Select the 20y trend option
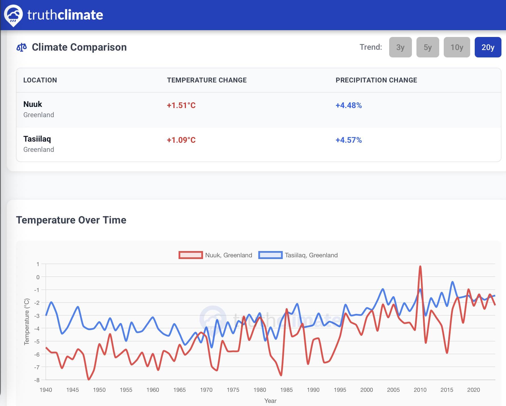This screenshot has width=506, height=406. coord(488,47)
